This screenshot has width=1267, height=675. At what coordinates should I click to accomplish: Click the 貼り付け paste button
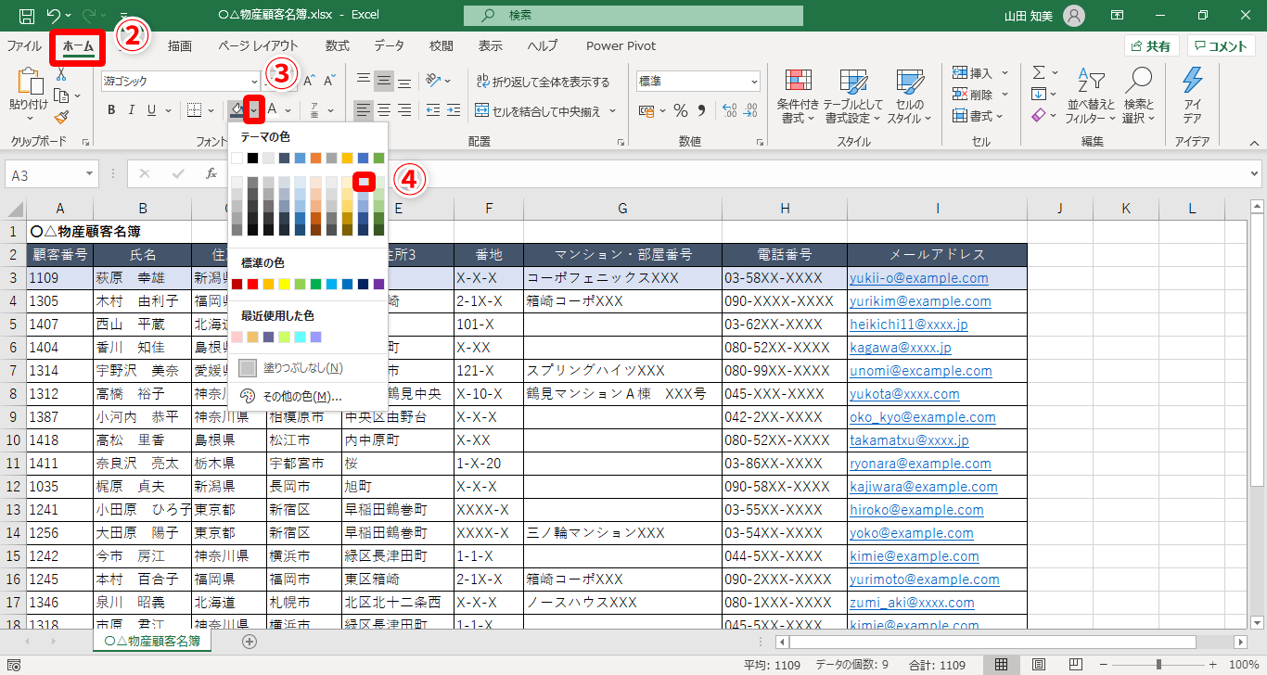pos(28,96)
